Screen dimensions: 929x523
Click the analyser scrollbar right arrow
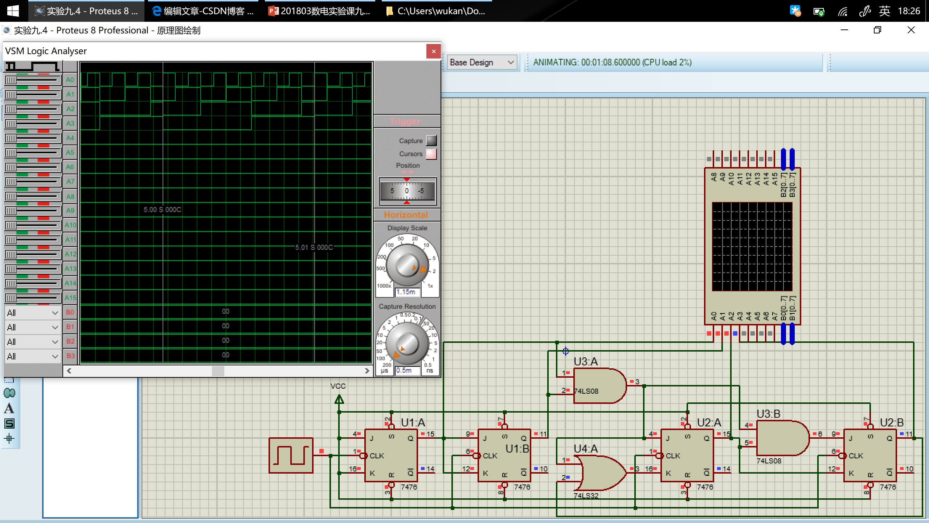pos(367,371)
